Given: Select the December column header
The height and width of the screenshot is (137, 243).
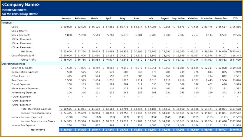Looking at the screenshot, I should pyautogui.click(x=221, y=18).
